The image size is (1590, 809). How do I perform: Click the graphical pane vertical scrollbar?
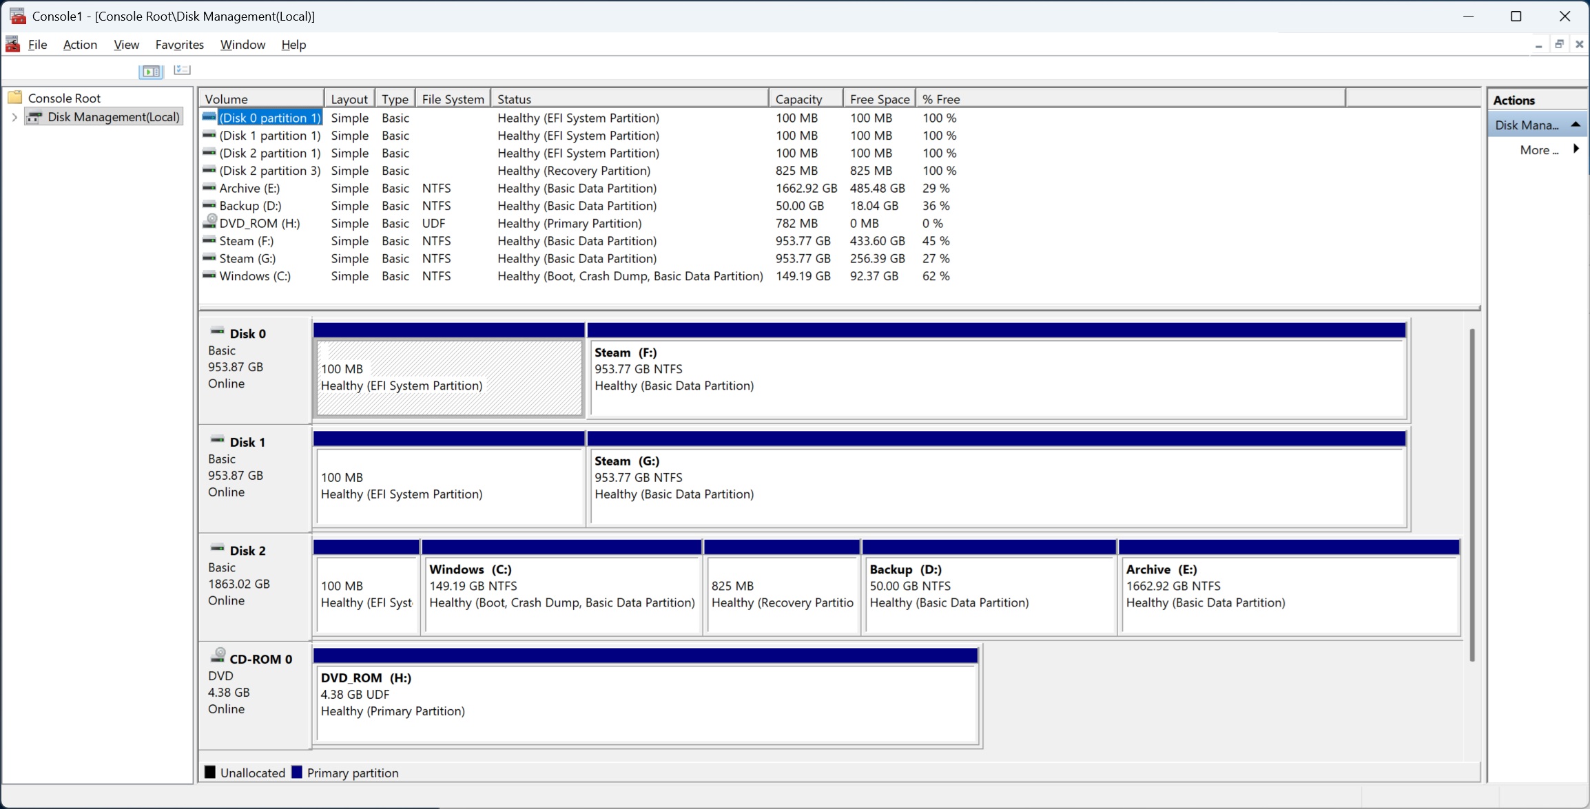coord(1472,494)
